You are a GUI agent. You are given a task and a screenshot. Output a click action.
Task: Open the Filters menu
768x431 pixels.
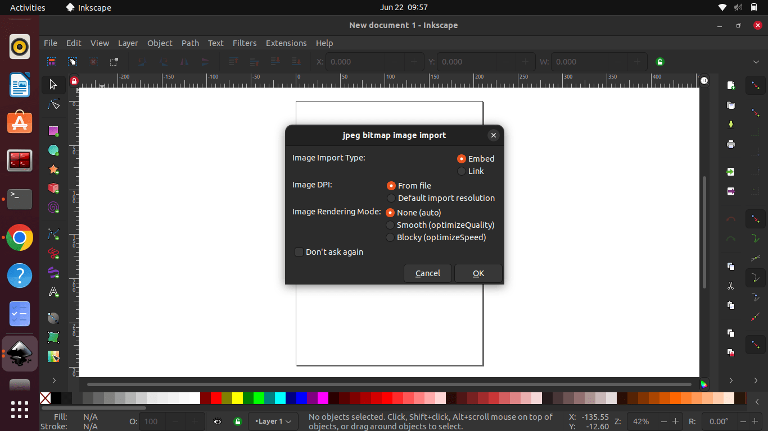(245, 43)
